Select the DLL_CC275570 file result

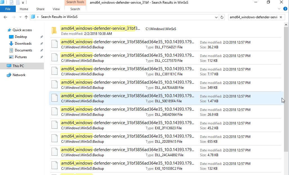[x=166, y=58]
